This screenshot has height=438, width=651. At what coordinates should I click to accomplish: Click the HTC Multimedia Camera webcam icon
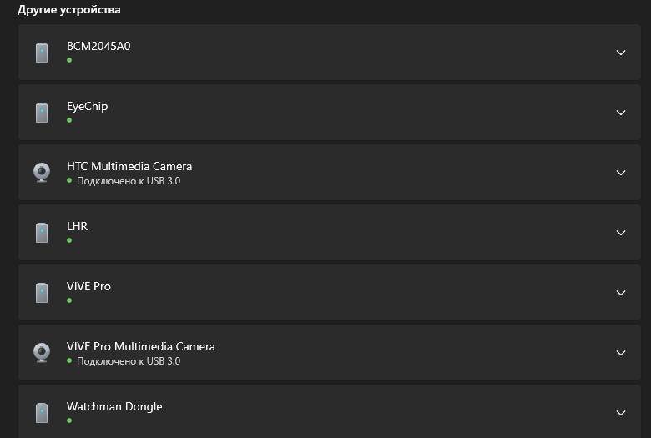point(42,173)
